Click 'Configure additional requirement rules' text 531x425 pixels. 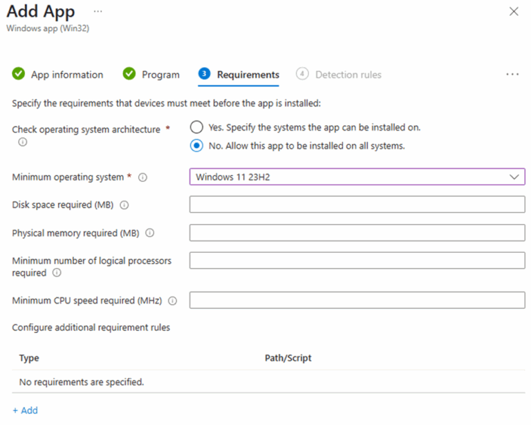(91, 328)
